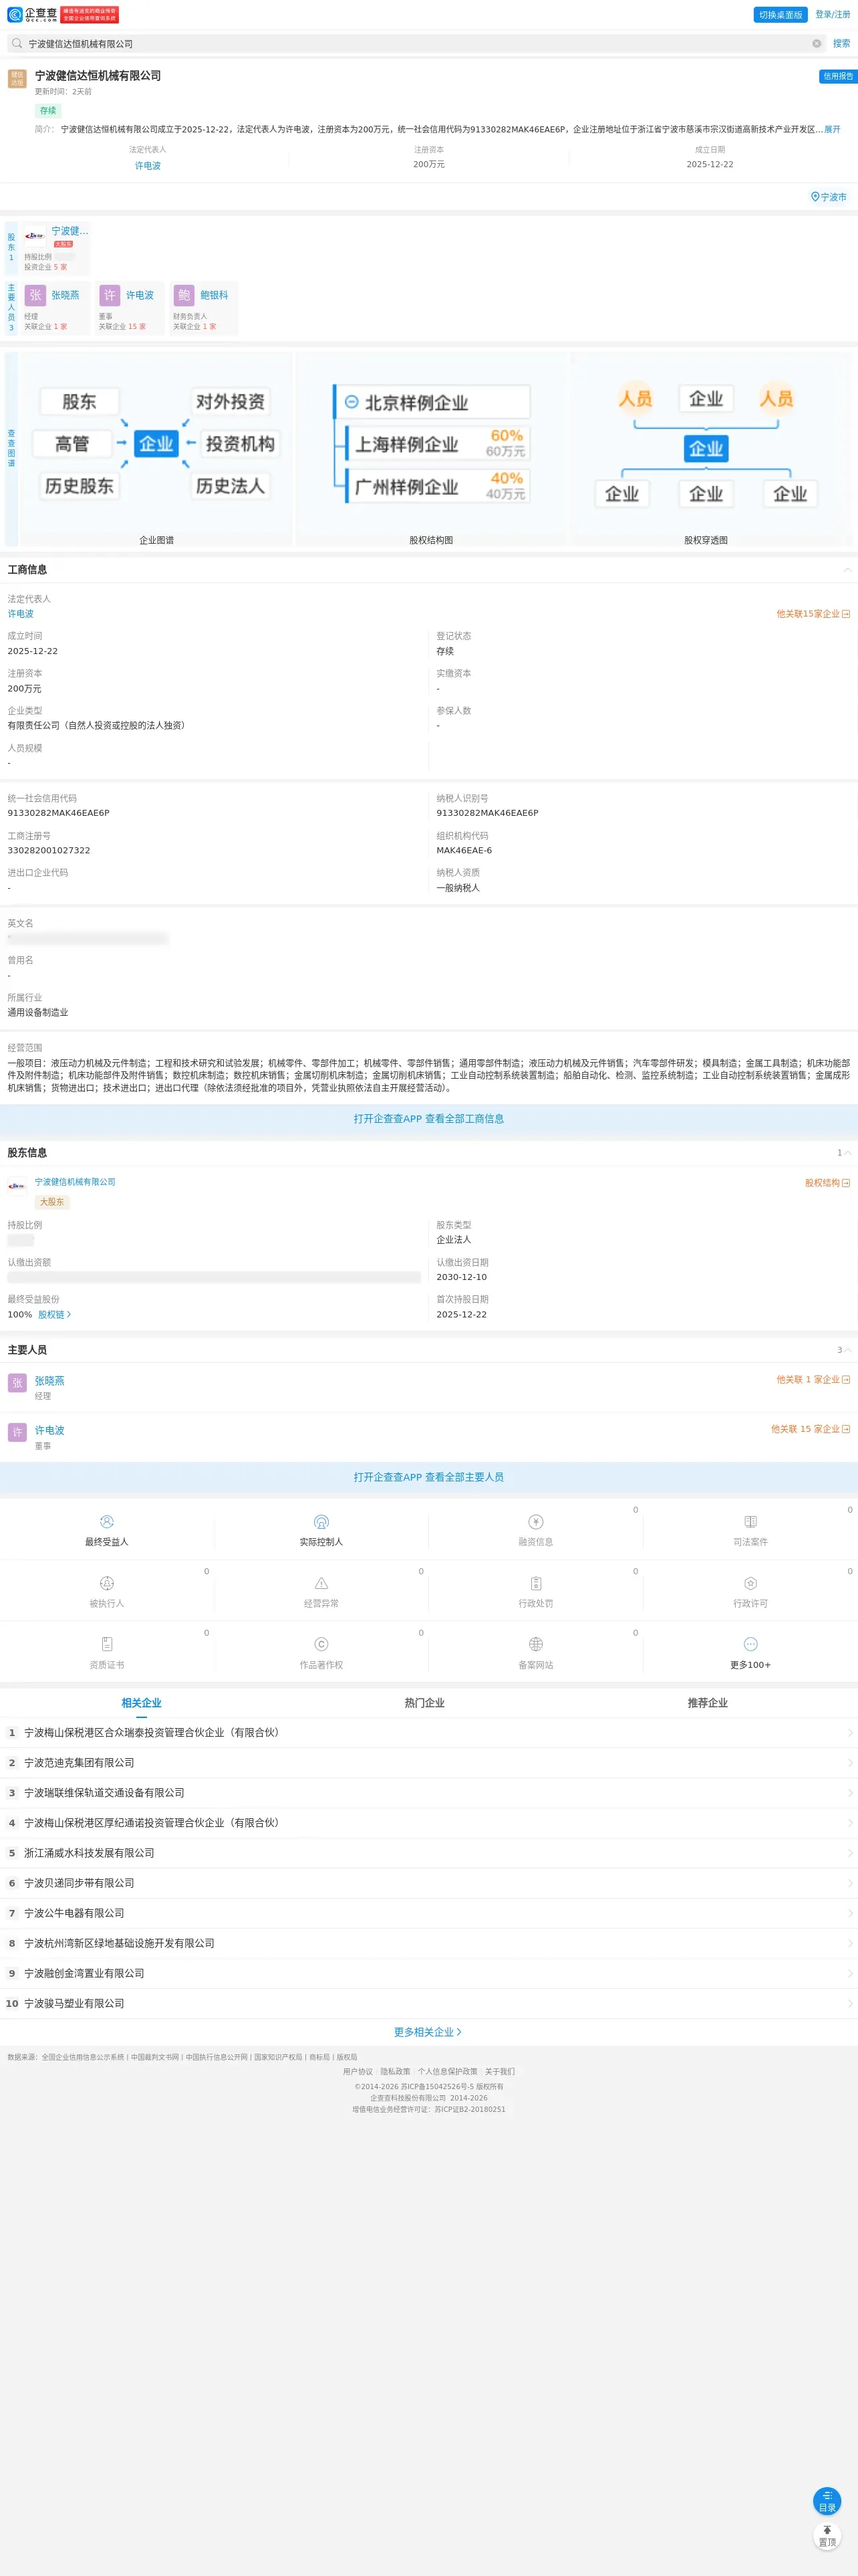Expand 更多相关企业
Viewport: 858px width, 2576px height.
point(428,2033)
